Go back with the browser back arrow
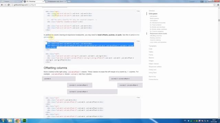 (2, 5)
